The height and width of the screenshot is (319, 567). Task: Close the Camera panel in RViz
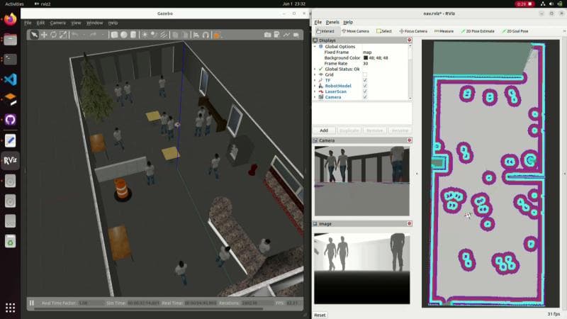click(410, 140)
